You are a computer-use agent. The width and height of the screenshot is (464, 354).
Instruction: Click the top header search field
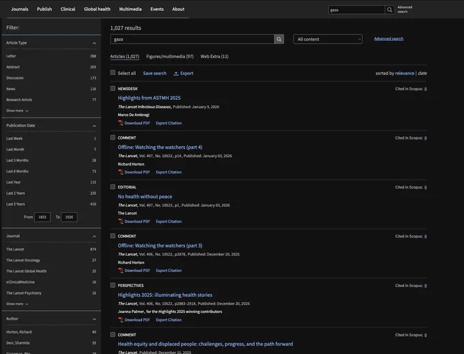(357, 10)
